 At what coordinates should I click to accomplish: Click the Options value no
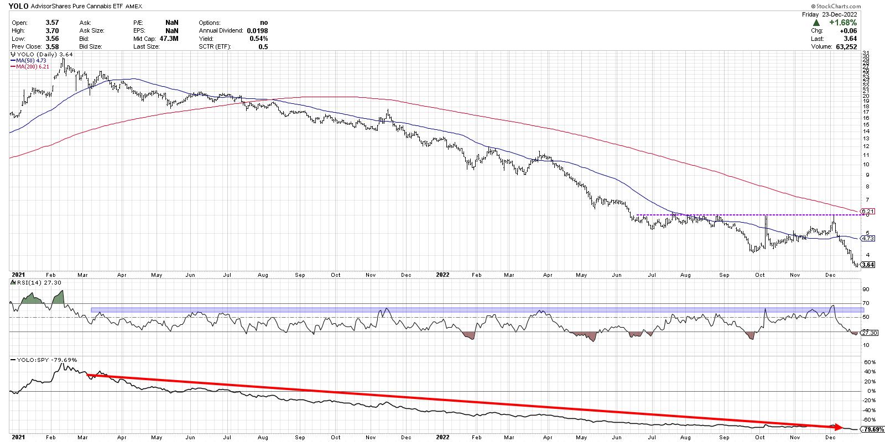pyautogui.click(x=264, y=23)
